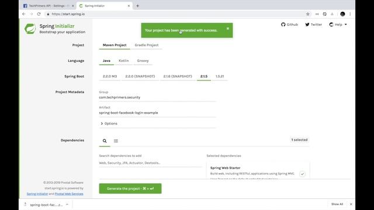Reload the current page
The height and width of the screenshot is (210, 374).
coord(39,14)
